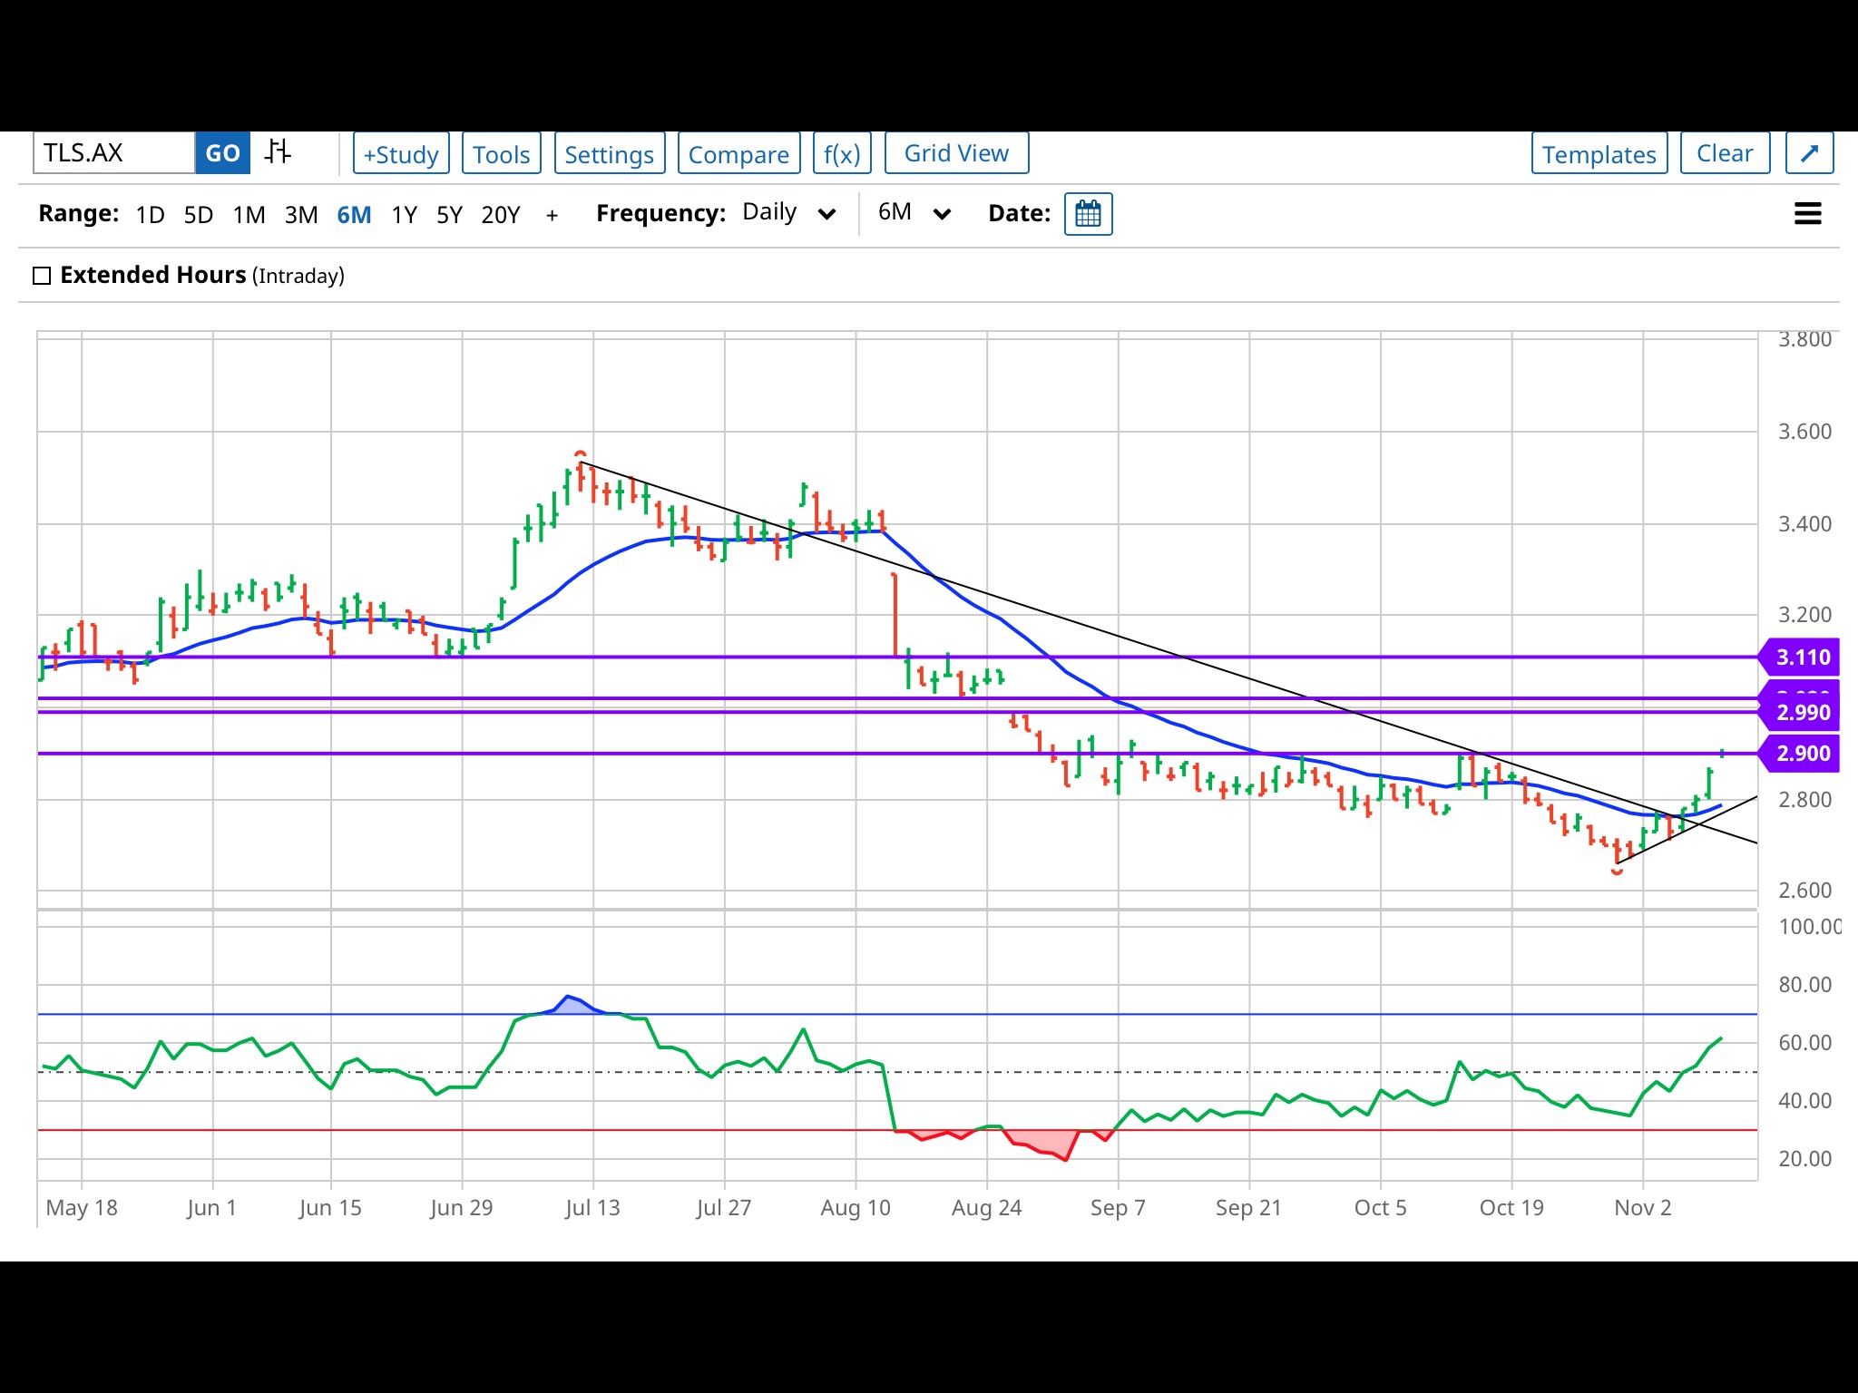Image resolution: width=1858 pixels, height=1393 pixels.
Task: Click the red low marker near Nov 2
Action: 1617,872
